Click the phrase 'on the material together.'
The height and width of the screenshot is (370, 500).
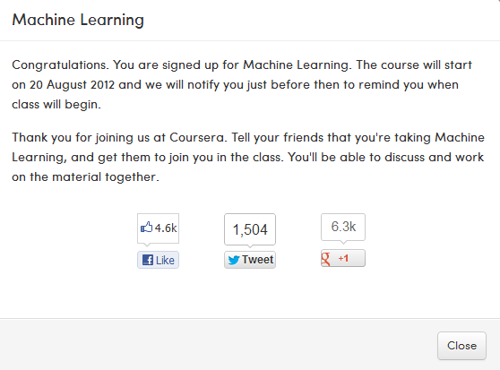(85, 176)
